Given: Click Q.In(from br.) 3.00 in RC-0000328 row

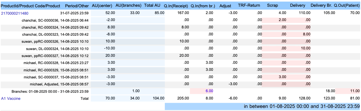Looking at the screenshot, I should click(209, 63).
